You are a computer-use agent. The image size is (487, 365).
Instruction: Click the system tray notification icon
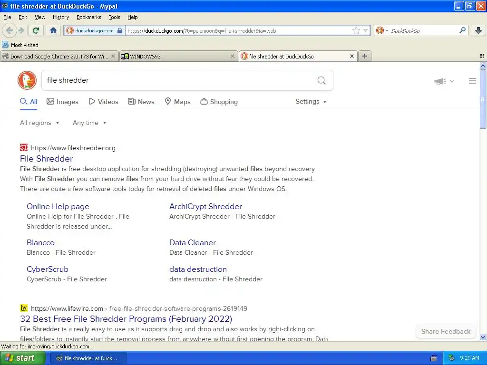[x=452, y=358]
